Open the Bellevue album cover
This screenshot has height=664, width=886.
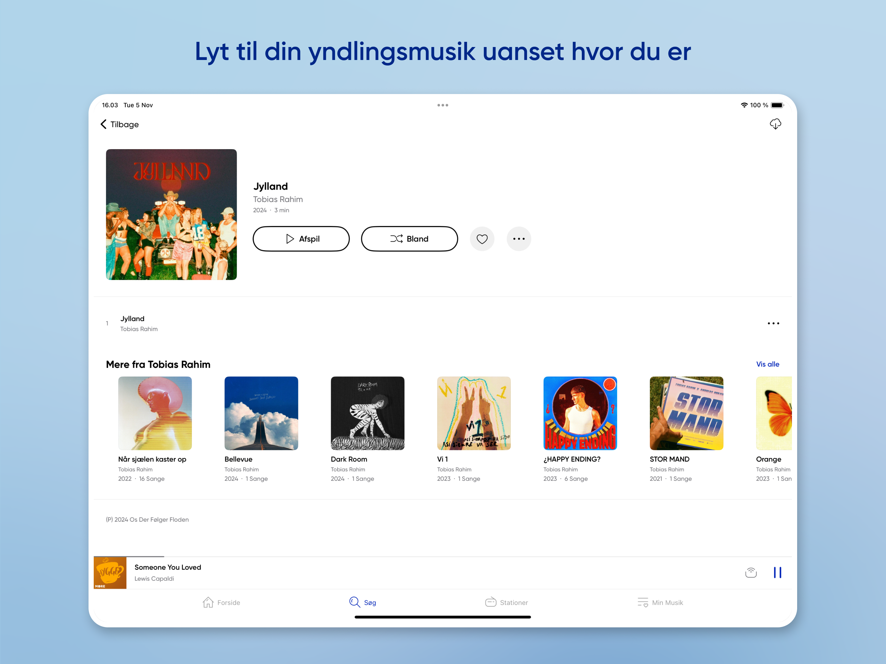261,413
